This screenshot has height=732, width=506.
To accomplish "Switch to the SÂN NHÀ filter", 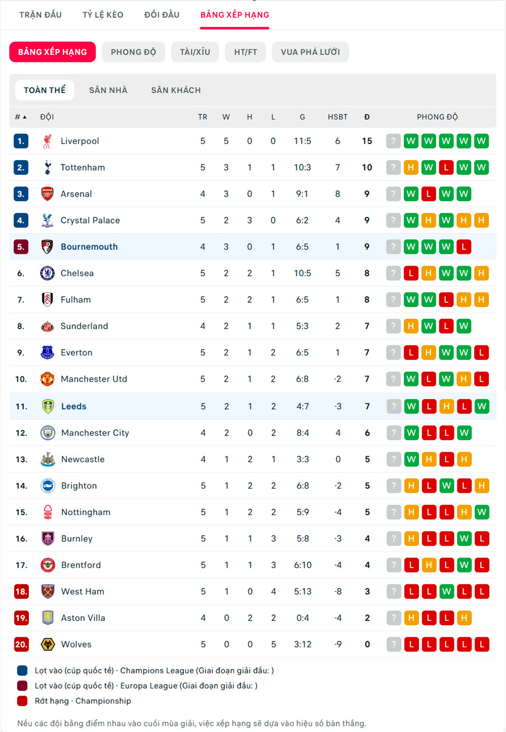I will (x=108, y=90).
